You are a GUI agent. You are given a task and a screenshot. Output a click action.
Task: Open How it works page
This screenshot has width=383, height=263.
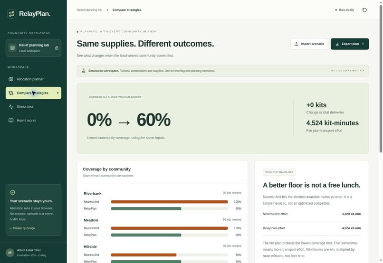(33, 120)
